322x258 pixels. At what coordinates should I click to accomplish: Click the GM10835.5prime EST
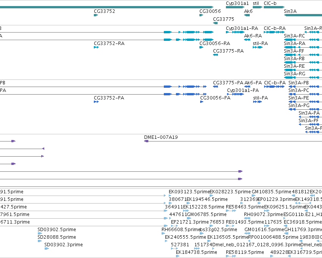tap(254, 196)
